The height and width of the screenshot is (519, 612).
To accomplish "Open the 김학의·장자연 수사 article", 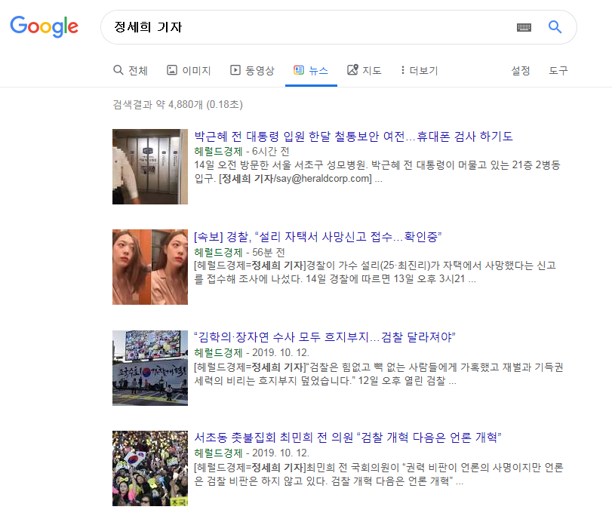I will (x=324, y=336).
